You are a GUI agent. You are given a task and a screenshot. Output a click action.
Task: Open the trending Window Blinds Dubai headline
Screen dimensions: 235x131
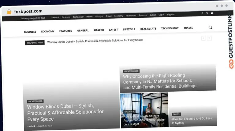[95, 41]
